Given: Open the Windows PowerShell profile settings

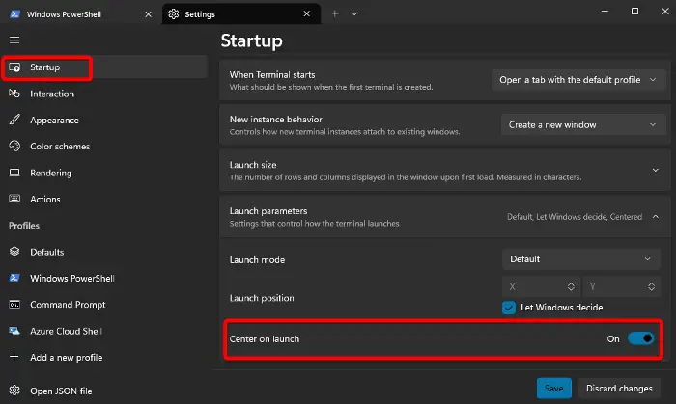Looking at the screenshot, I should 104,279.
